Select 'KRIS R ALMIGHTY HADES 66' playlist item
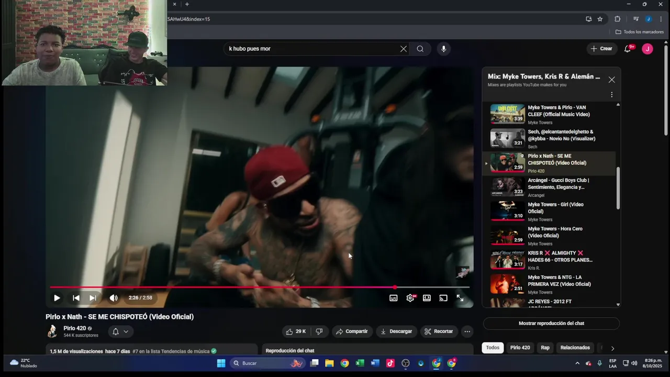The width and height of the screenshot is (670, 377). [x=548, y=260]
